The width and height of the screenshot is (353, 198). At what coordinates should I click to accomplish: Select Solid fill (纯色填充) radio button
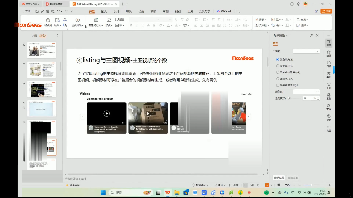point(278,59)
